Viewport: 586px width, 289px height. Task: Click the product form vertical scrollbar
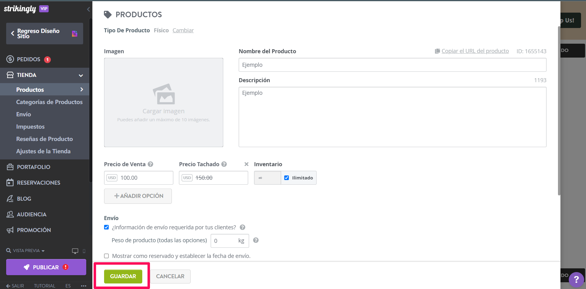559,111
